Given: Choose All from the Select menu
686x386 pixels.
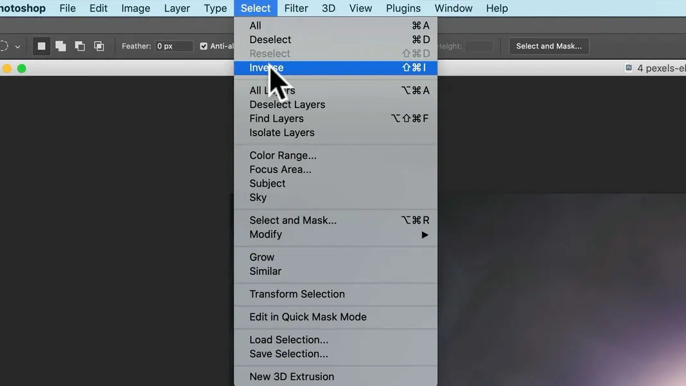Looking at the screenshot, I should coord(335,26).
